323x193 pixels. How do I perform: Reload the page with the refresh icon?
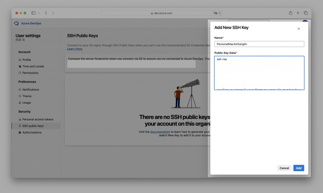coord(220,13)
